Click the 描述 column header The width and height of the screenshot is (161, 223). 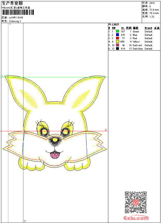pyautogui.click(x=136, y=28)
